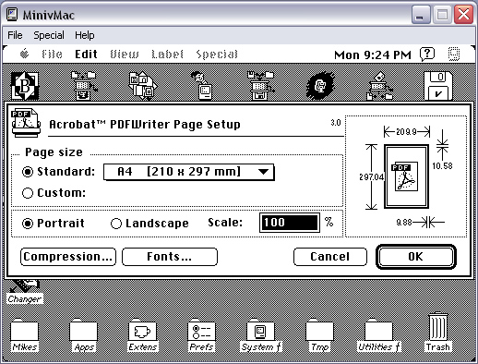Open the dimmed Mac File menu
Image resolution: width=478 pixels, height=364 pixels.
(x=52, y=55)
